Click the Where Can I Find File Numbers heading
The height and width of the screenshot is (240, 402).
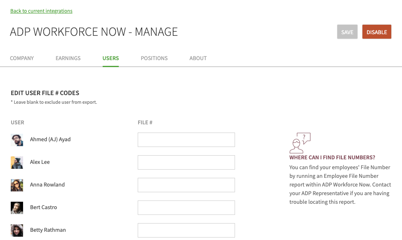coord(332,158)
